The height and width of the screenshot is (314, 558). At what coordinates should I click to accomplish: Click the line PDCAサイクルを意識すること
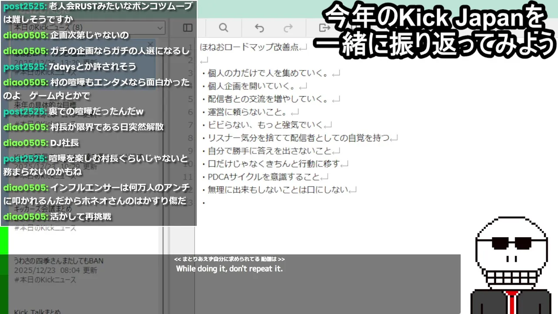(264, 177)
